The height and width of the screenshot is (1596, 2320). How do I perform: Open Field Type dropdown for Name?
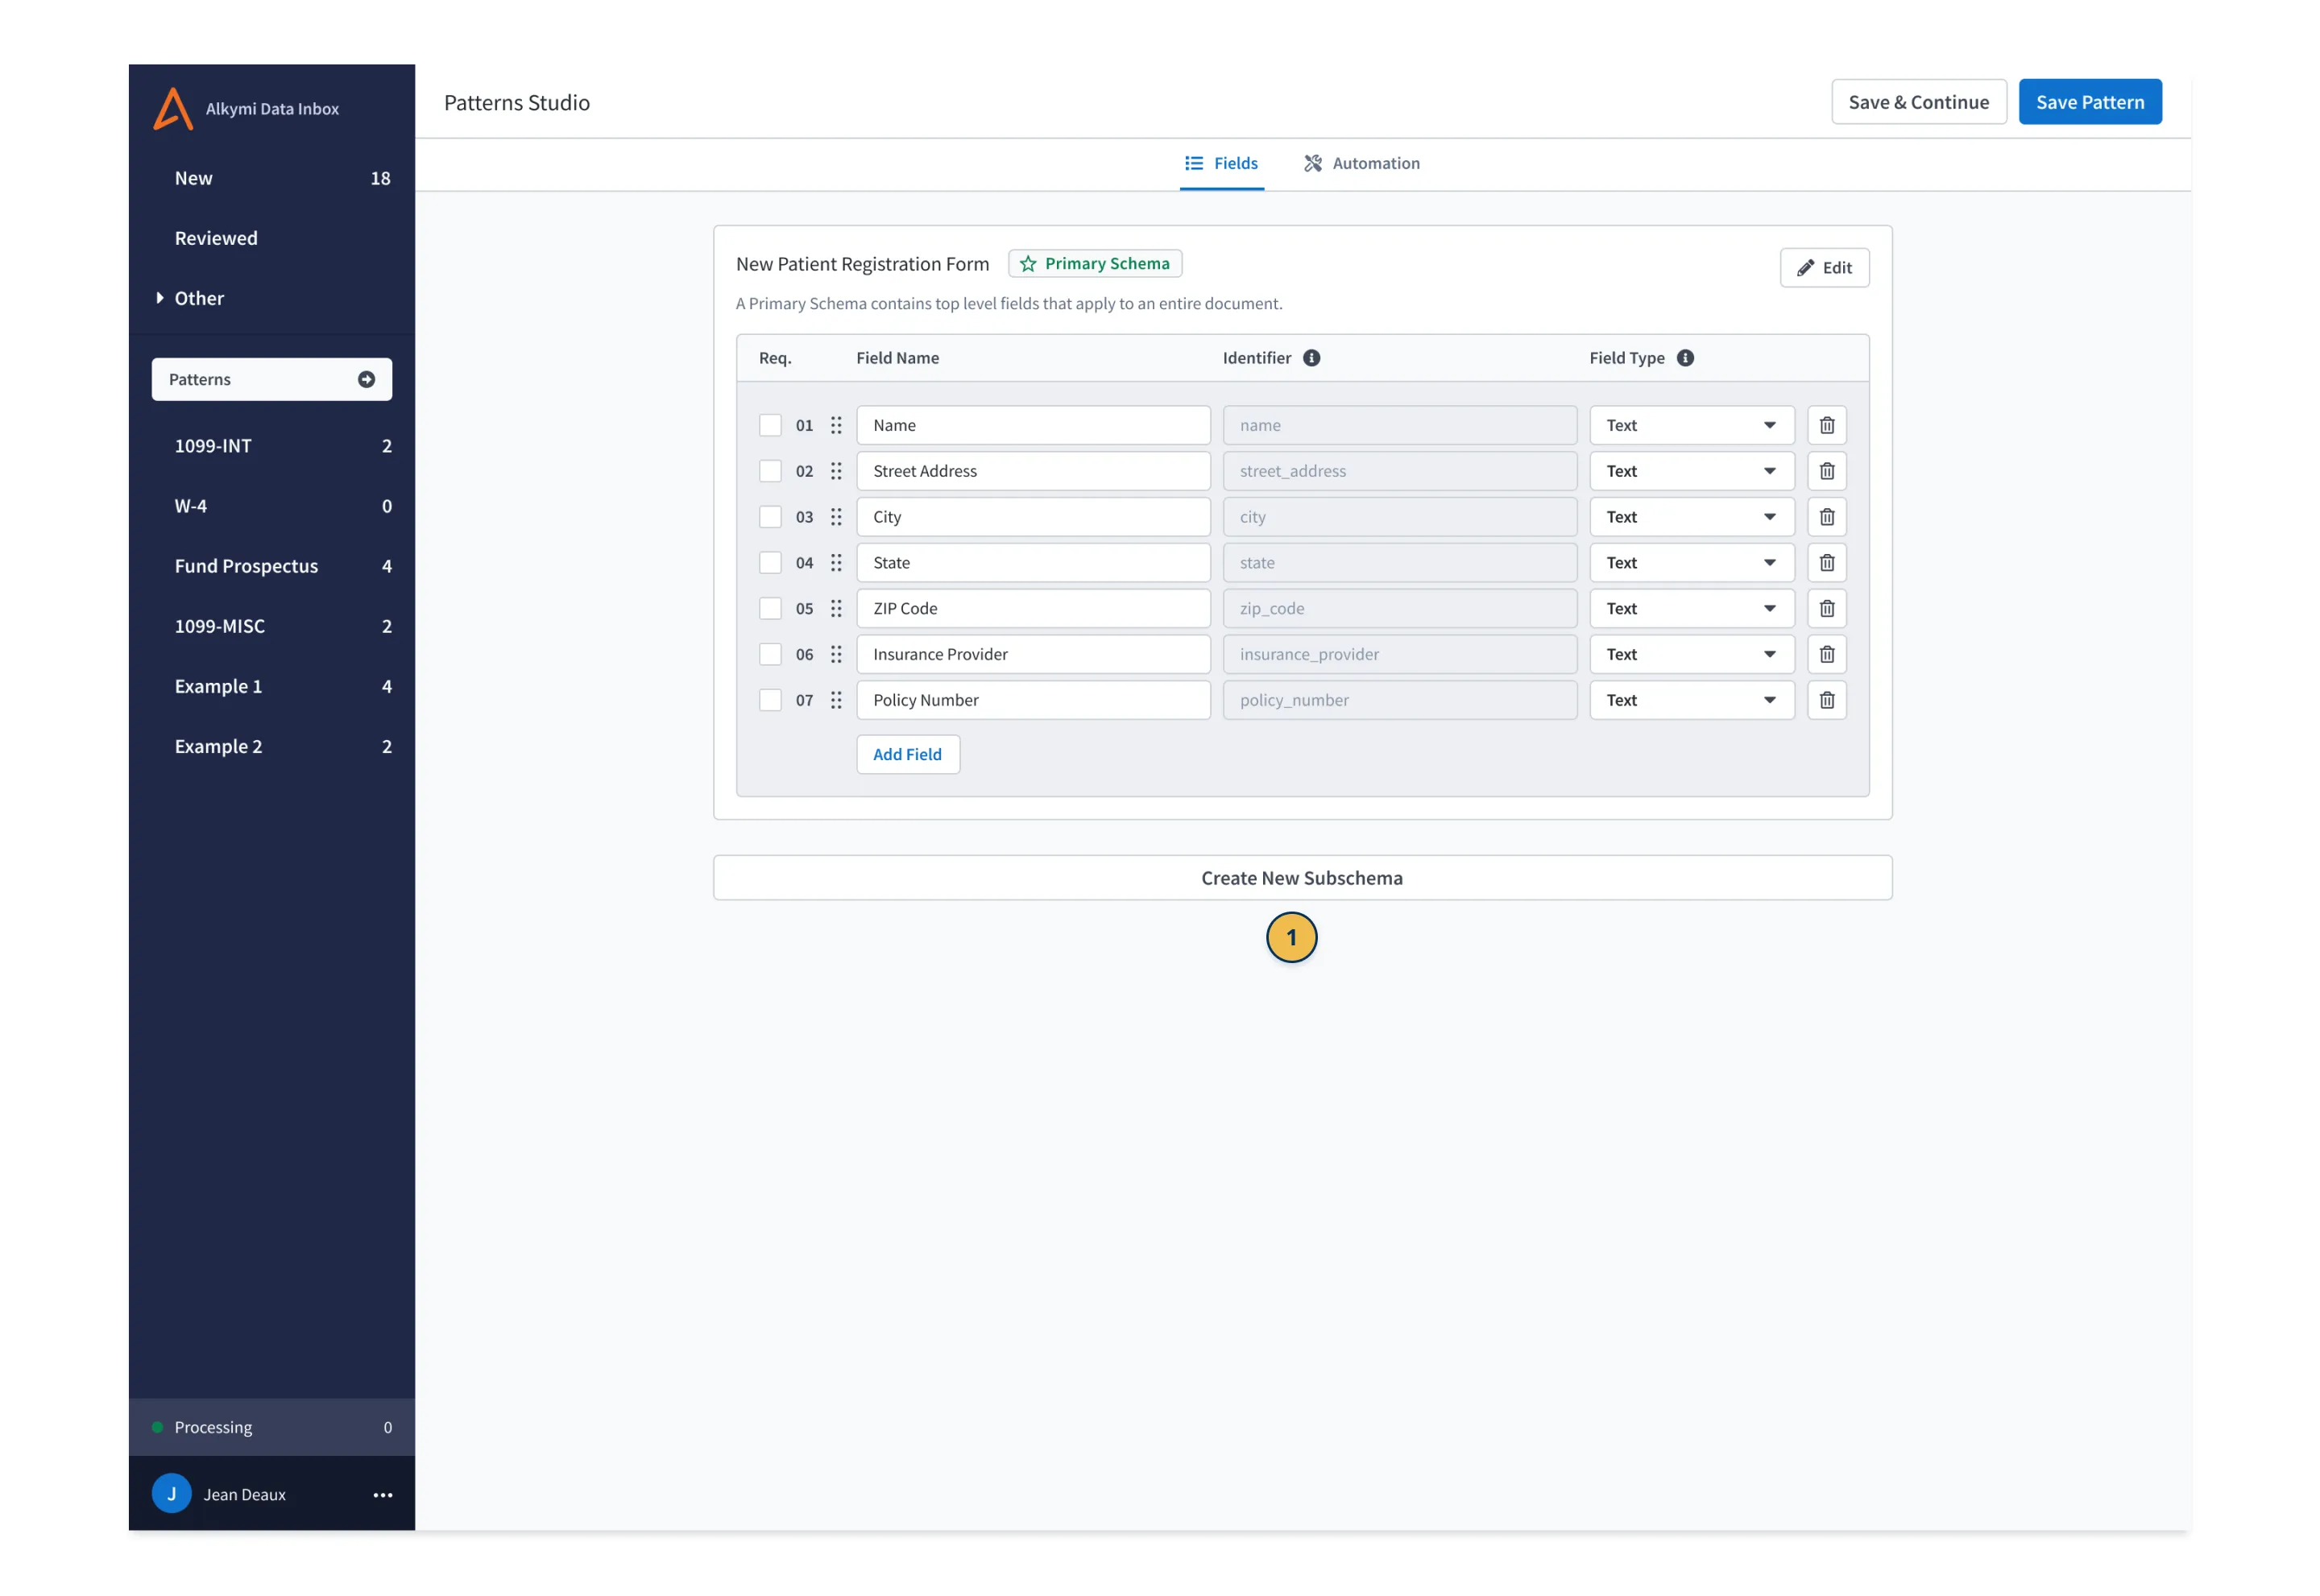pos(1691,425)
